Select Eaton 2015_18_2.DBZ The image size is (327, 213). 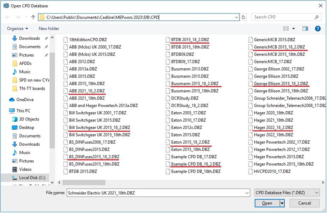[190, 142]
